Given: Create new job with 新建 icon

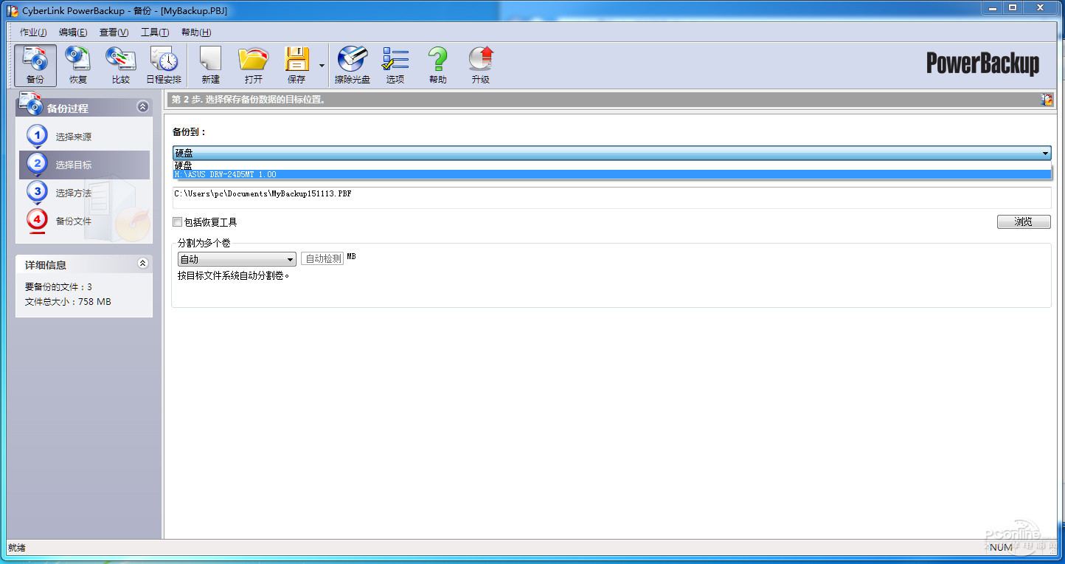Looking at the screenshot, I should pos(210,66).
